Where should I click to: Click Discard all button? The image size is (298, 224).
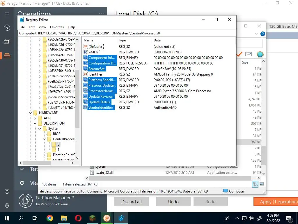pos(131,202)
